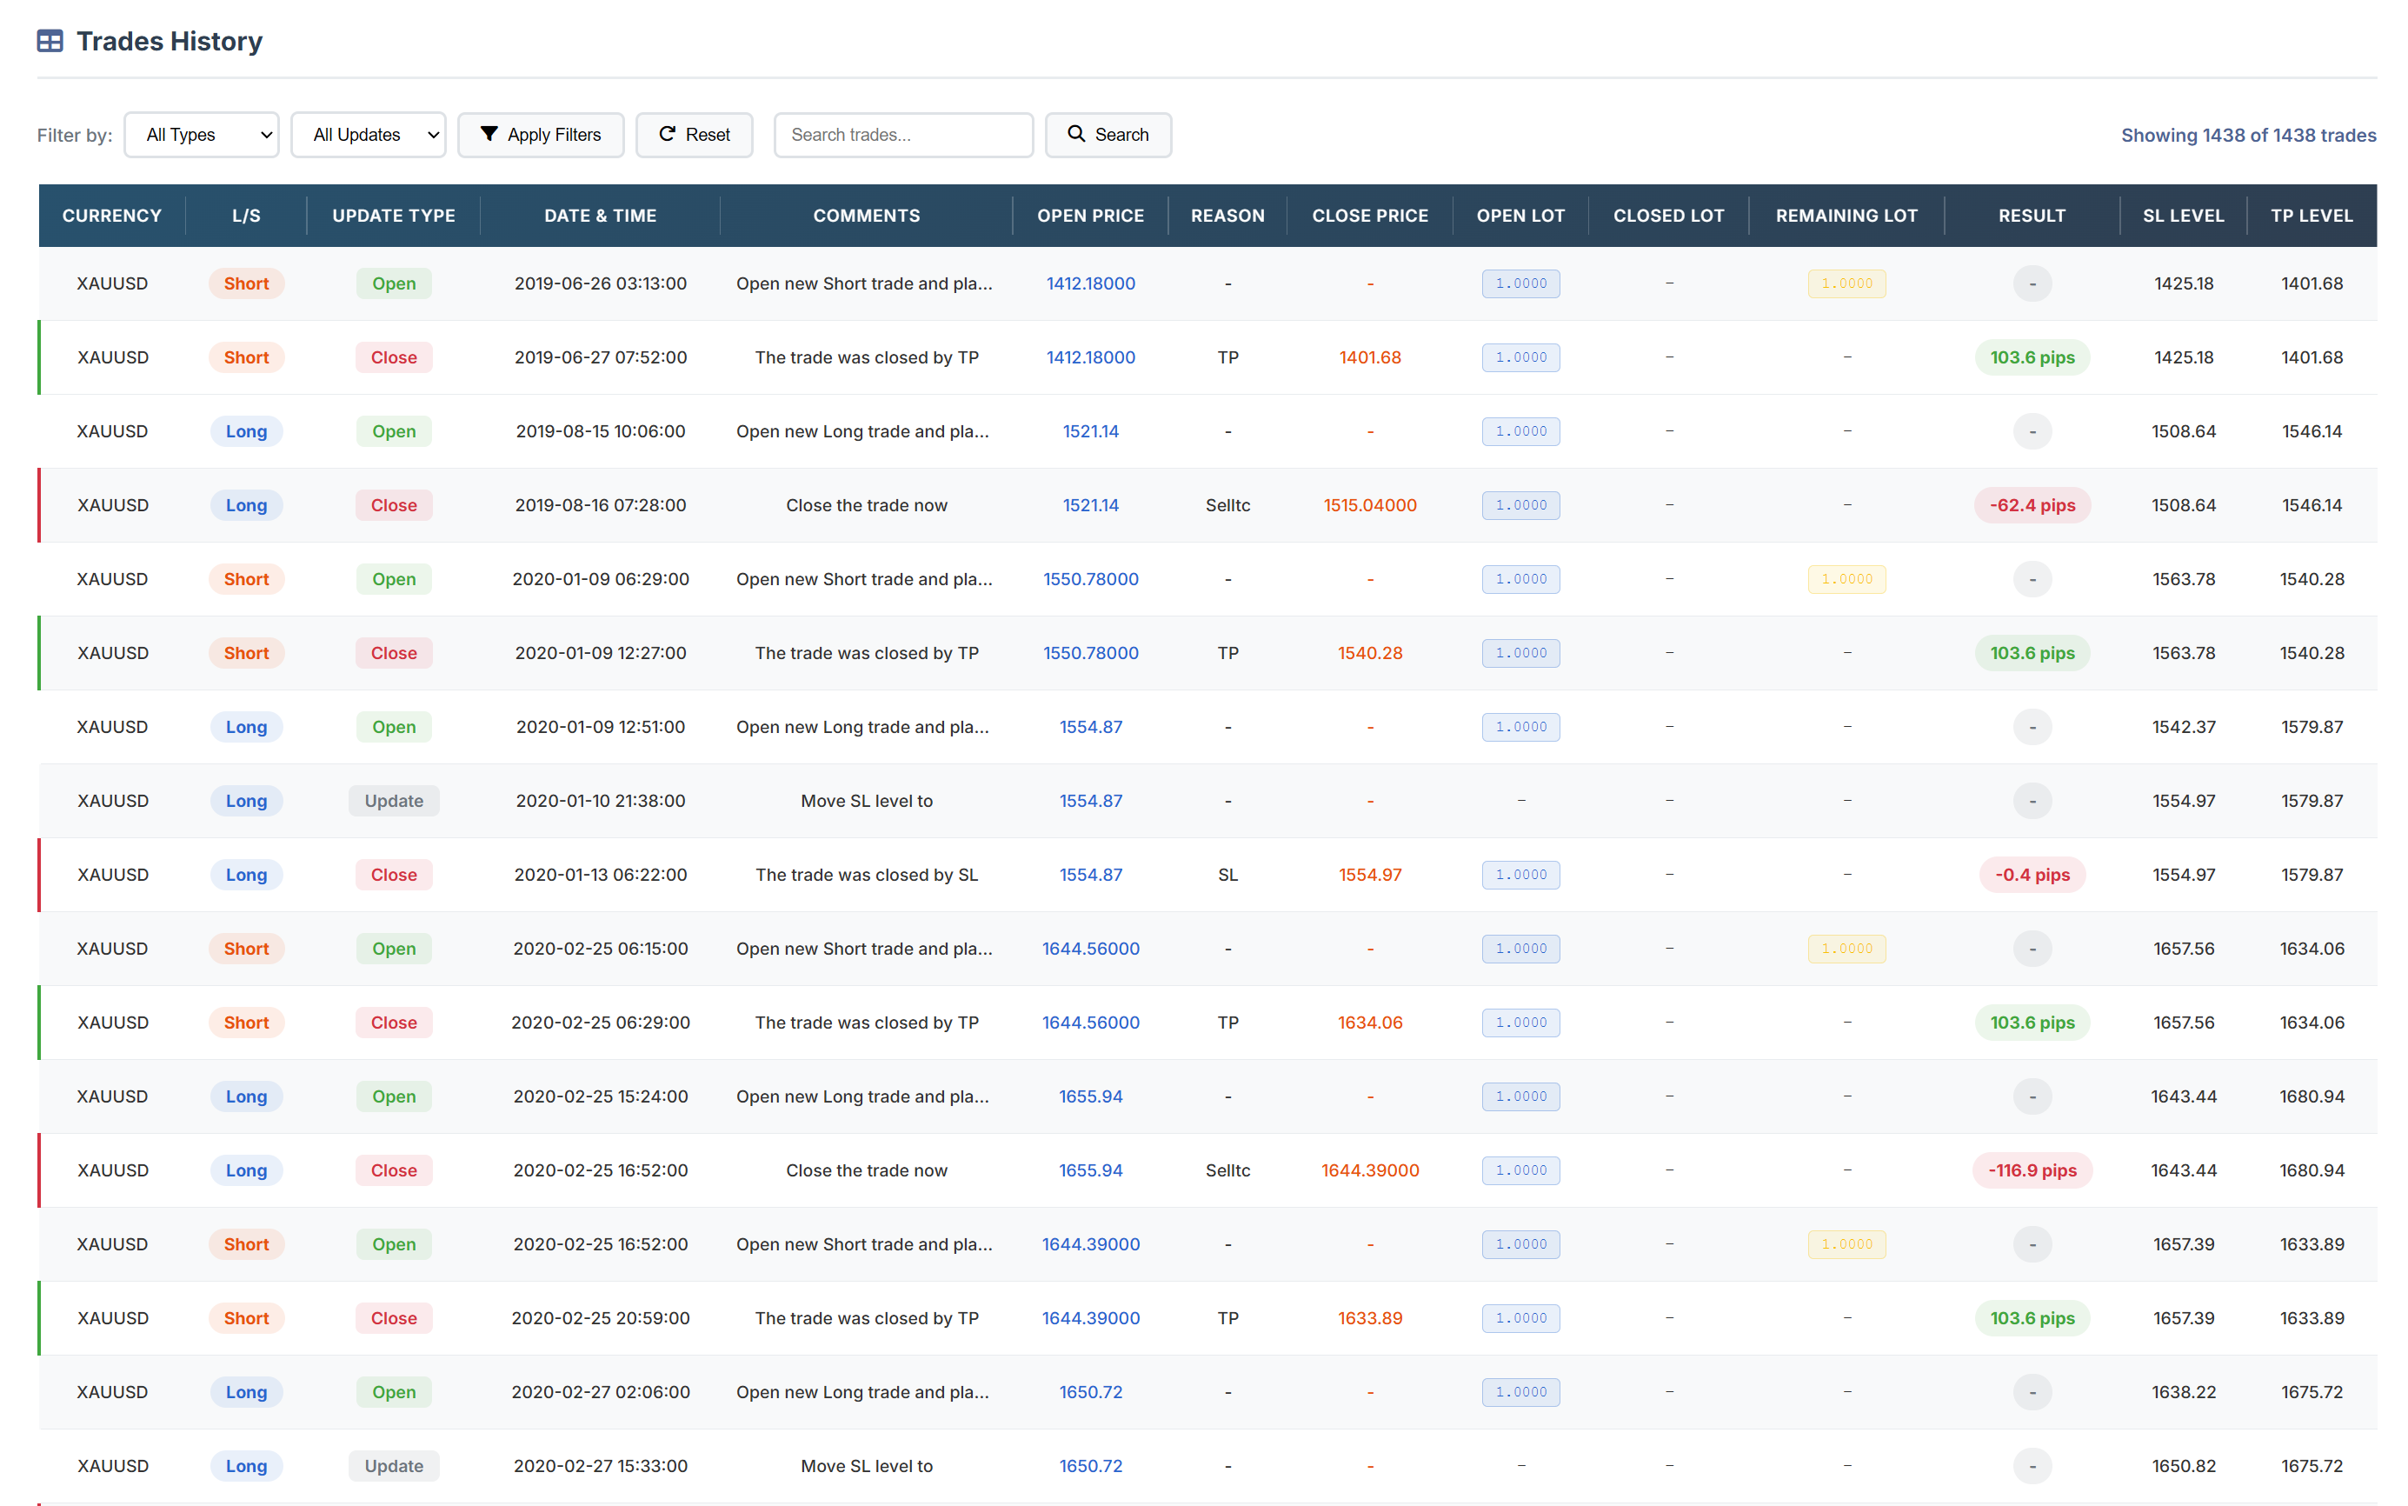Screen dimensions: 2408x1506
Task: Click the Search button
Action: (x=1108, y=133)
